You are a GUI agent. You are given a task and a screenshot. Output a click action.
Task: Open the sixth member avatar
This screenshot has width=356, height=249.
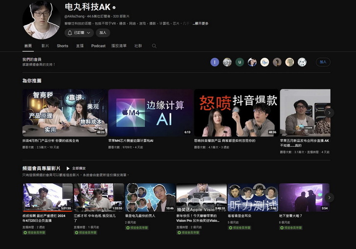[x=277, y=62]
